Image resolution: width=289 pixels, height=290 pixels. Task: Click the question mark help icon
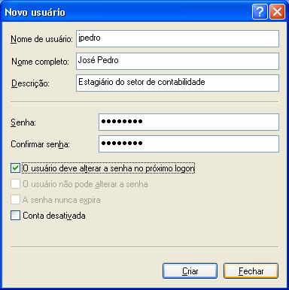pyautogui.click(x=260, y=12)
